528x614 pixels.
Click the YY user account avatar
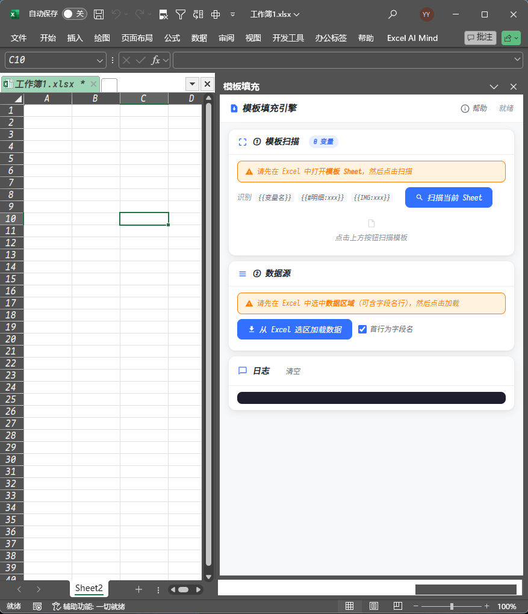click(x=426, y=14)
